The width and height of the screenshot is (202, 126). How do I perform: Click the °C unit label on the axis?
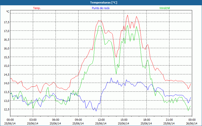pyautogui.click(x=8, y=12)
